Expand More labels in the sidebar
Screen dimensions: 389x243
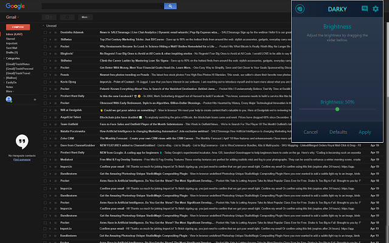pos(10,92)
